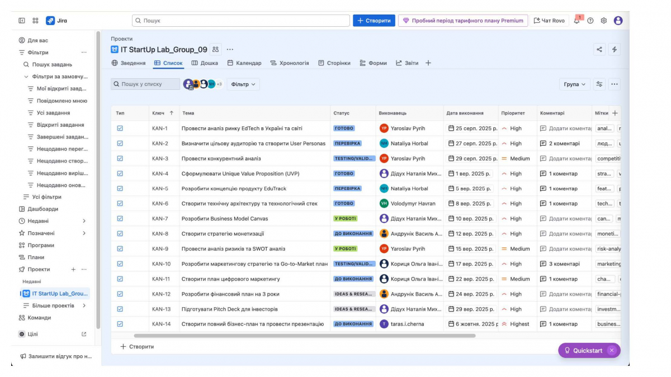Open the Фільтр dropdown
This screenshot has width=671, height=377.
tap(243, 84)
